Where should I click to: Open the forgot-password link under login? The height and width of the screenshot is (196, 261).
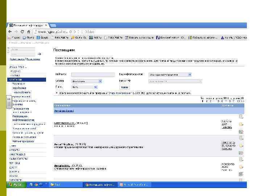pos(17,59)
